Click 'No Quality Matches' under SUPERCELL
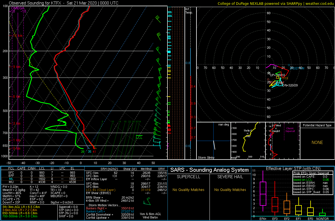The image size is (335, 221). tap(189, 190)
